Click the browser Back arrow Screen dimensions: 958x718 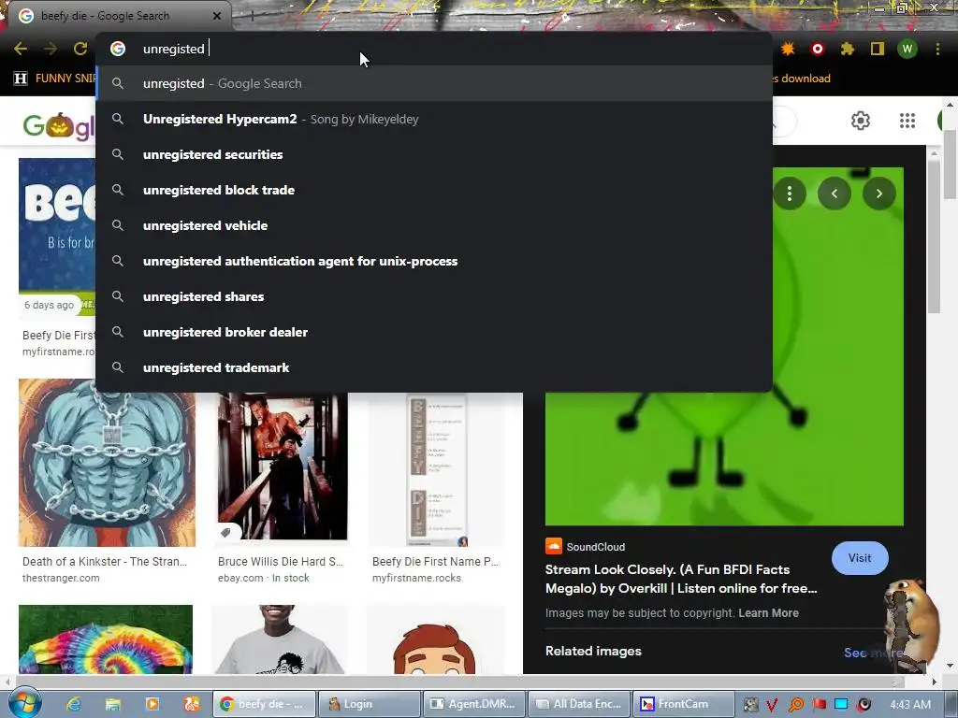21,49
